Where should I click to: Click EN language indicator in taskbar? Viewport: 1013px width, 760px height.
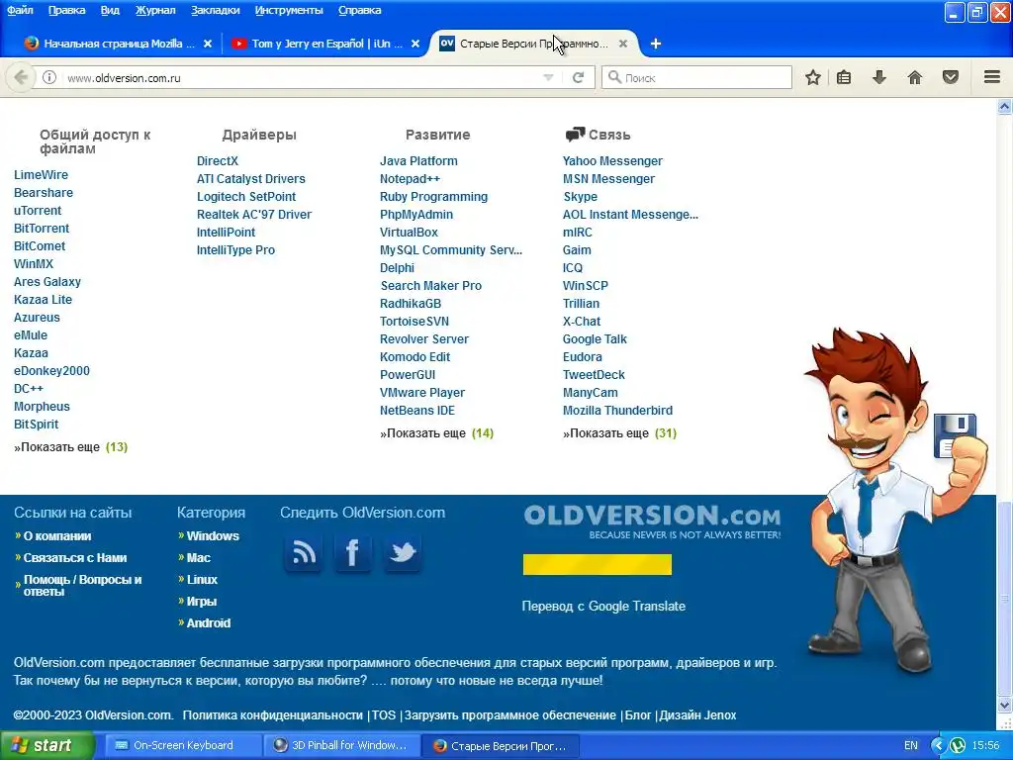point(911,745)
